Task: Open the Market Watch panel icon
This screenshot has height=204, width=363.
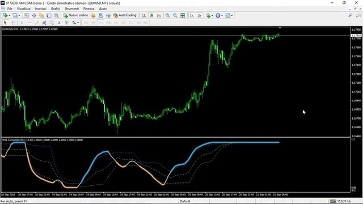Action: click(27, 15)
